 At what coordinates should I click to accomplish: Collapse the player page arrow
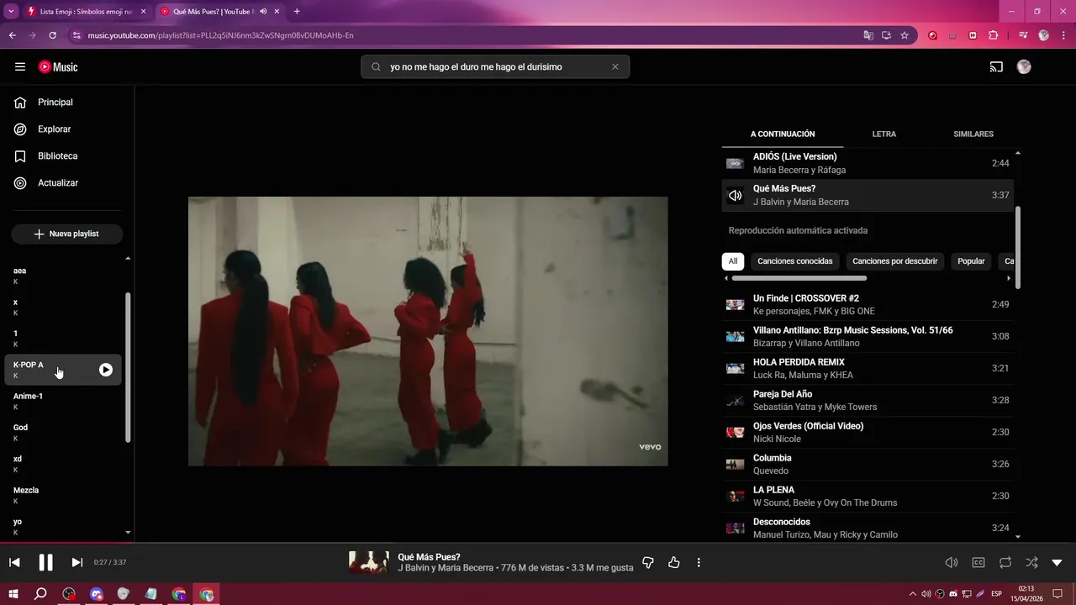pos(1058,562)
